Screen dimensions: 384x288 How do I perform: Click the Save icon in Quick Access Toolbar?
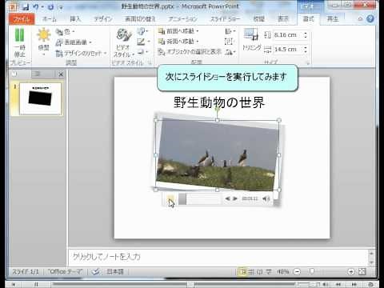point(26,6)
